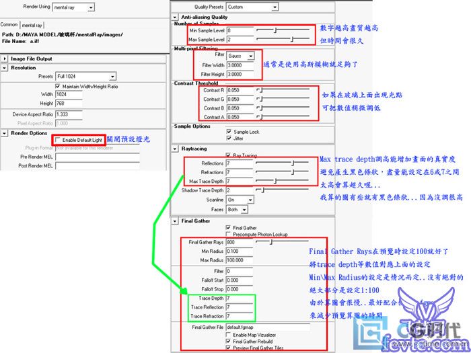Viewport: 471px width, 353px height.
Task: Open the Faces dropdown
Action: pyautogui.click(x=237, y=210)
